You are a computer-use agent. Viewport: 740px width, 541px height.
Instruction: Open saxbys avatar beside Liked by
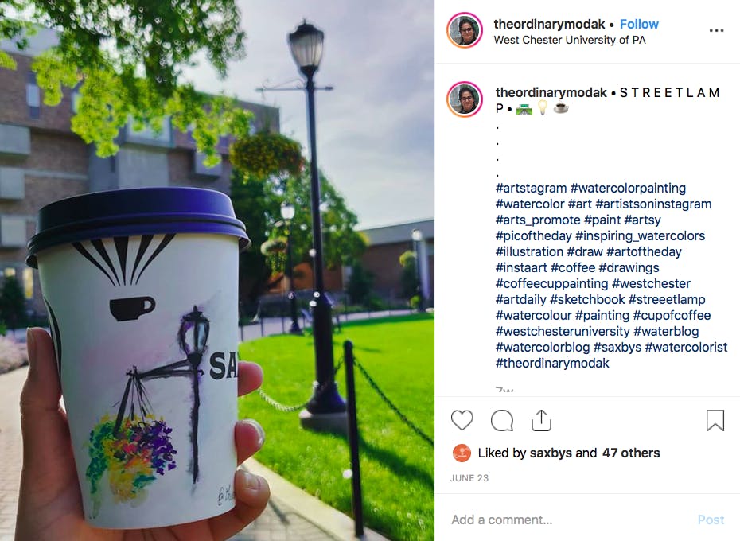click(x=462, y=453)
